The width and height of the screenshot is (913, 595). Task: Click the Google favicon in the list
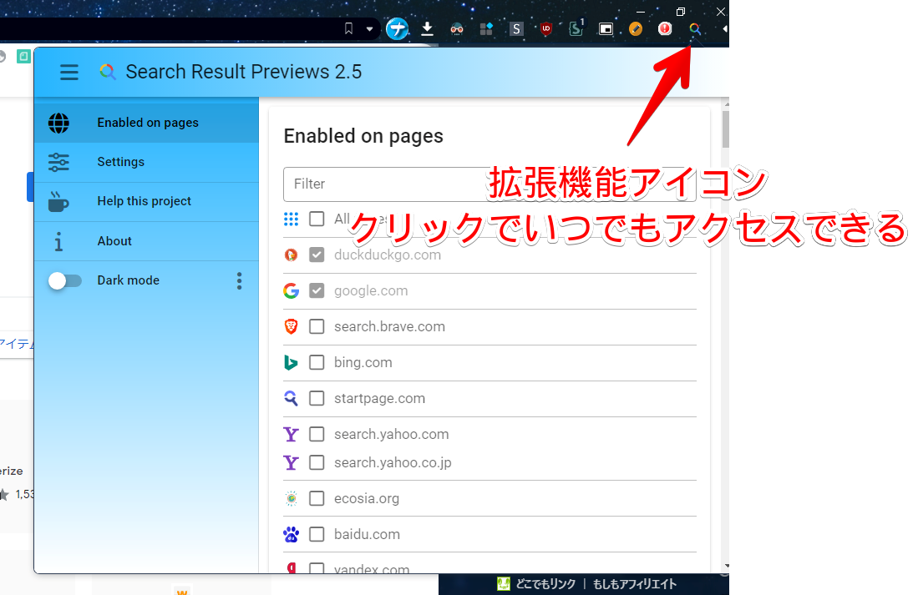click(292, 290)
